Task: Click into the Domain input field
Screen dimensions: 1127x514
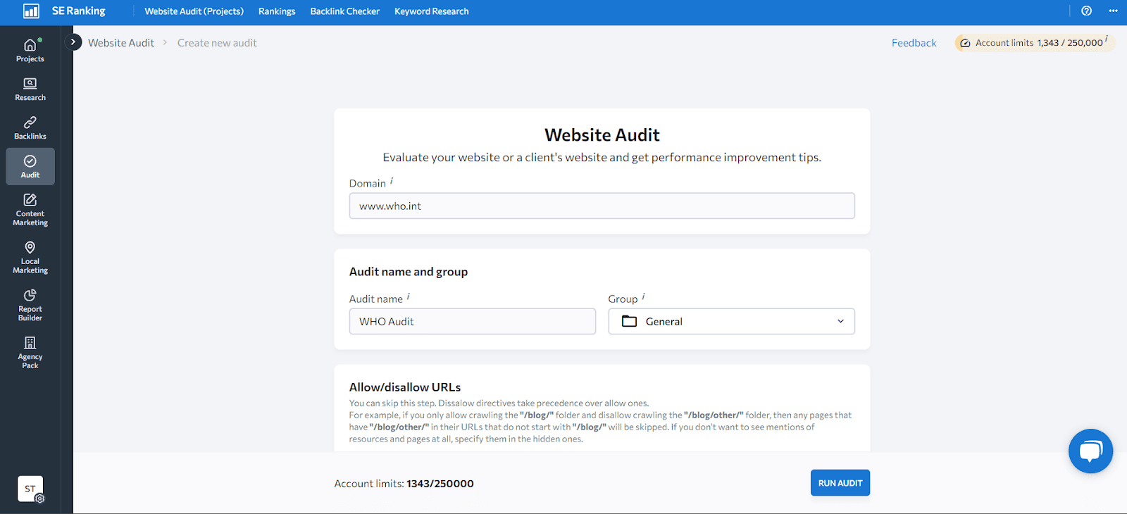Action: coord(602,206)
